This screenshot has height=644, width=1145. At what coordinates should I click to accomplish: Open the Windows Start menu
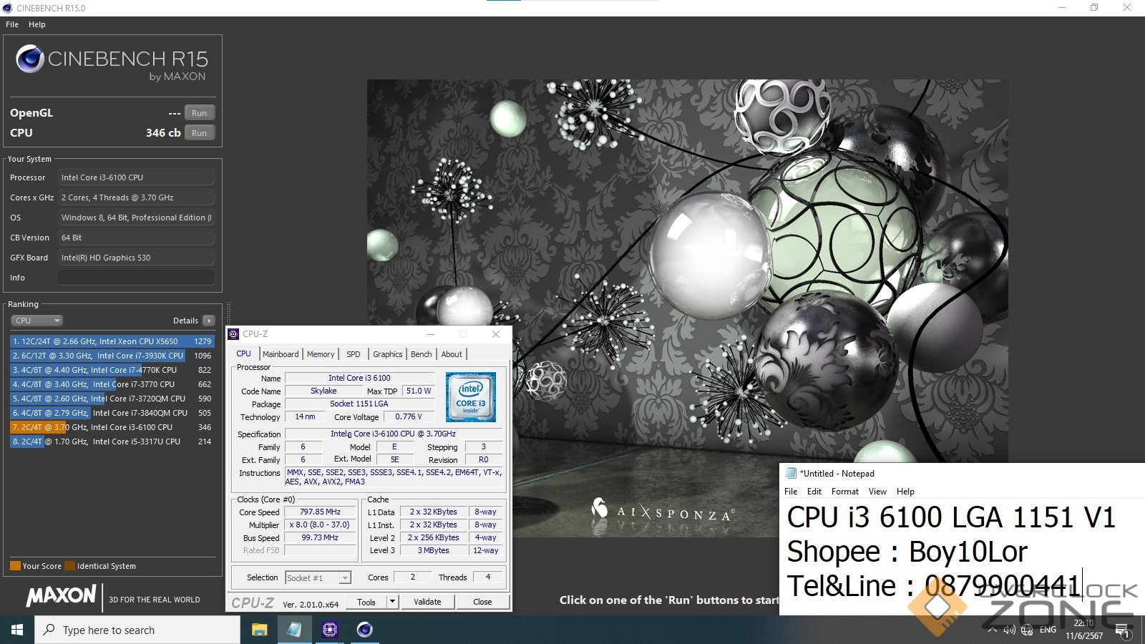coord(17,630)
